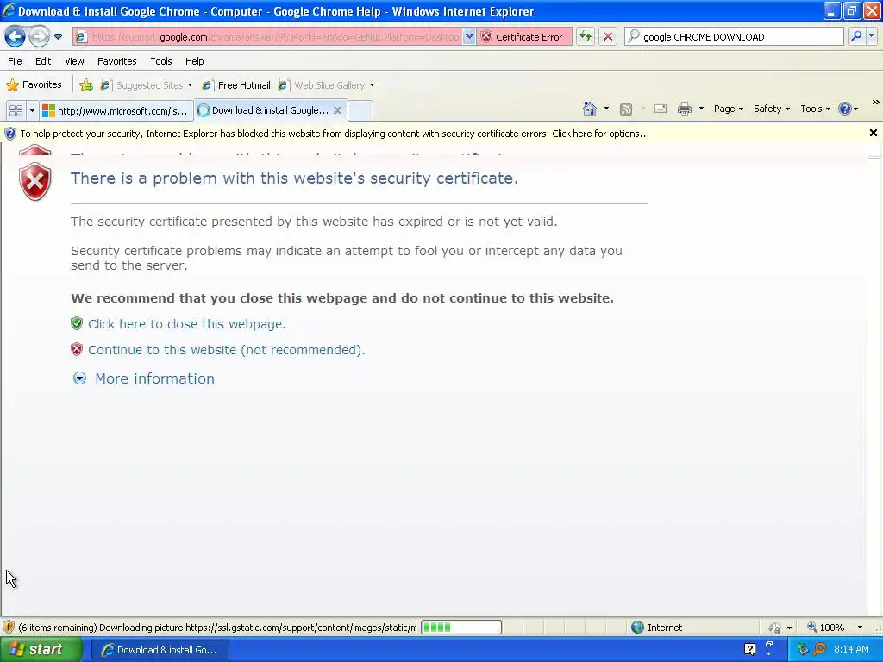883x662 pixels.
Task: Open the search provider dropdown
Action: click(872, 37)
